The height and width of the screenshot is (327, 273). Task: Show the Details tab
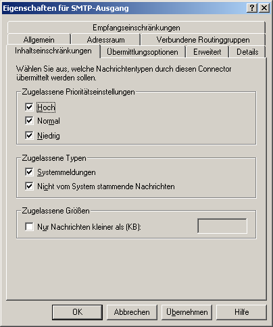(247, 52)
